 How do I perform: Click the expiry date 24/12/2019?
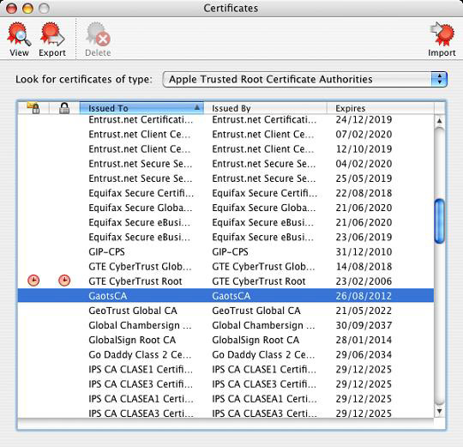point(364,119)
